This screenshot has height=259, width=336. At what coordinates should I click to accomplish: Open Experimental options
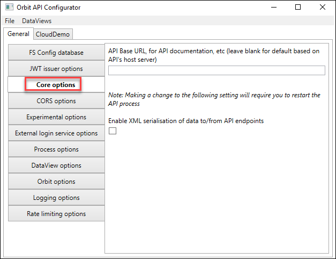click(56, 117)
